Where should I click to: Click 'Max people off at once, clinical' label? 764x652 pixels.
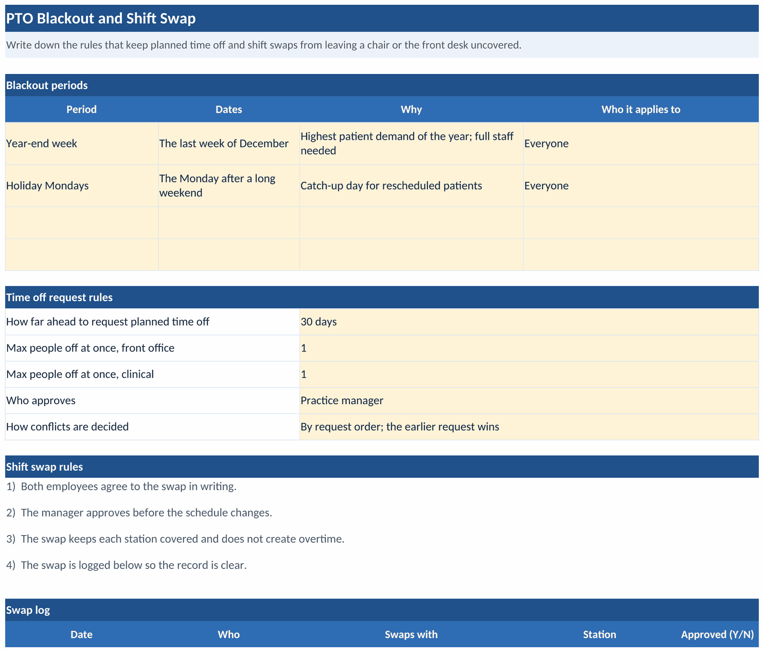coord(152,374)
